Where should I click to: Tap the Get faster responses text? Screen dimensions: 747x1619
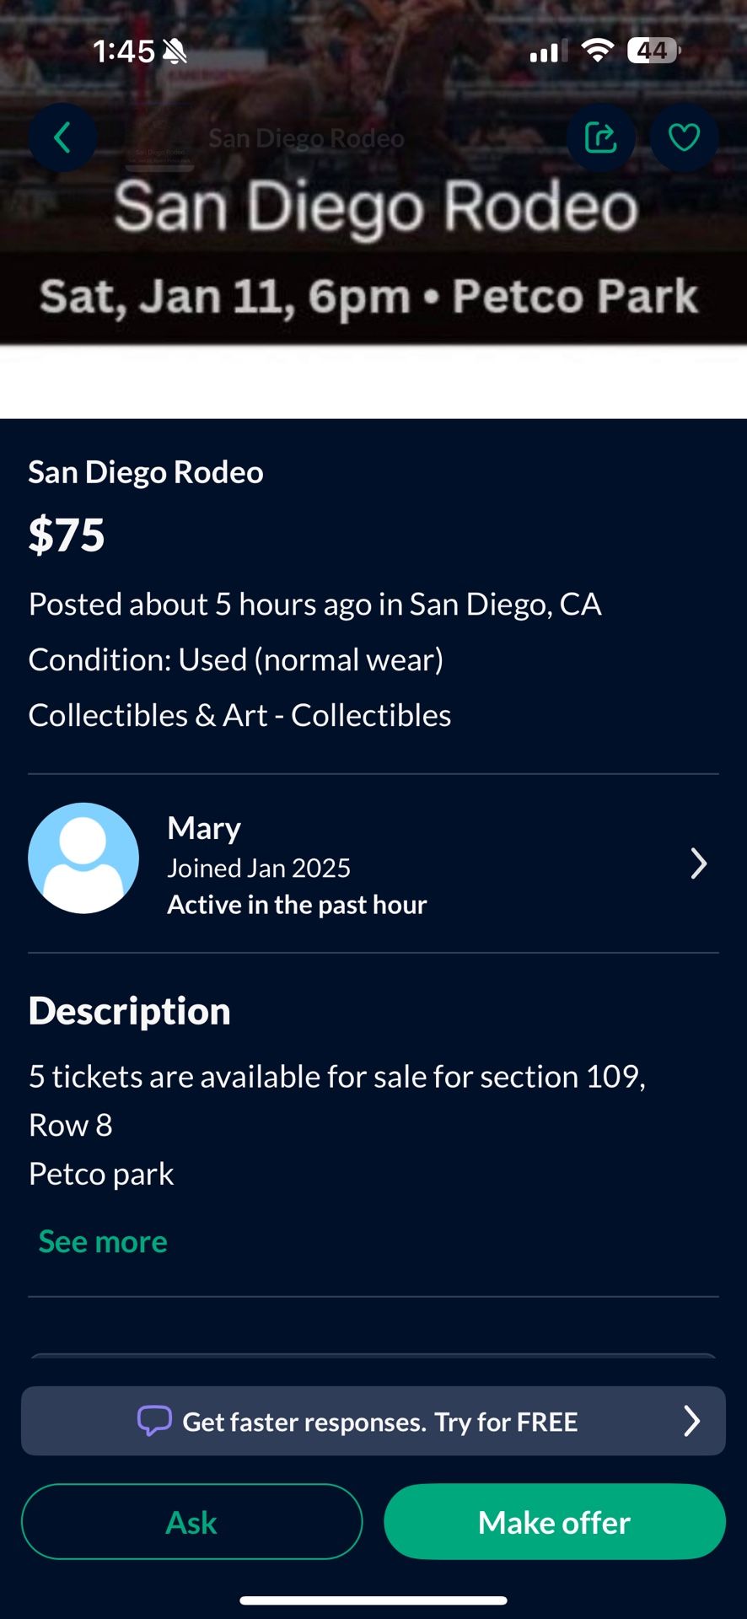click(380, 1422)
